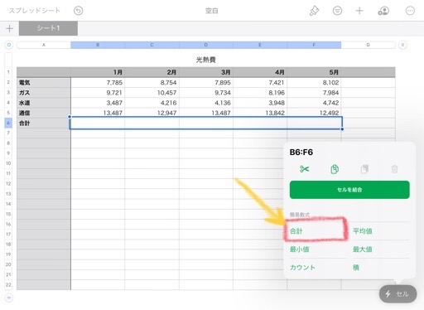Select column G header
Screen dimensions: 424x310
(x=368, y=45)
